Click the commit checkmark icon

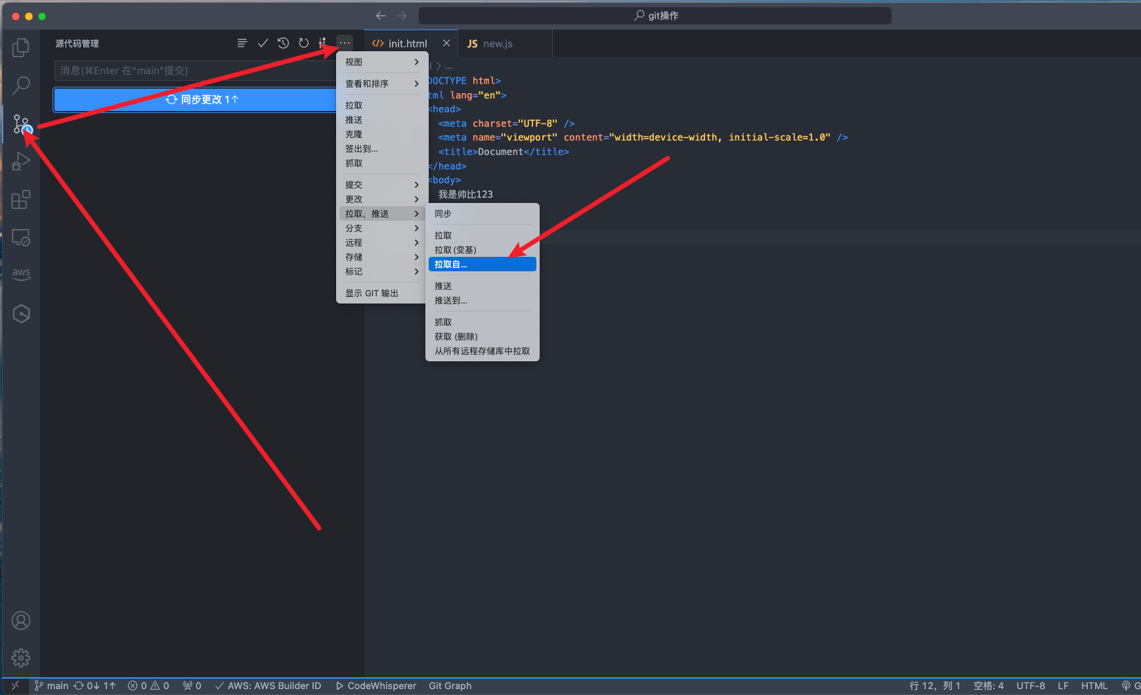(263, 43)
